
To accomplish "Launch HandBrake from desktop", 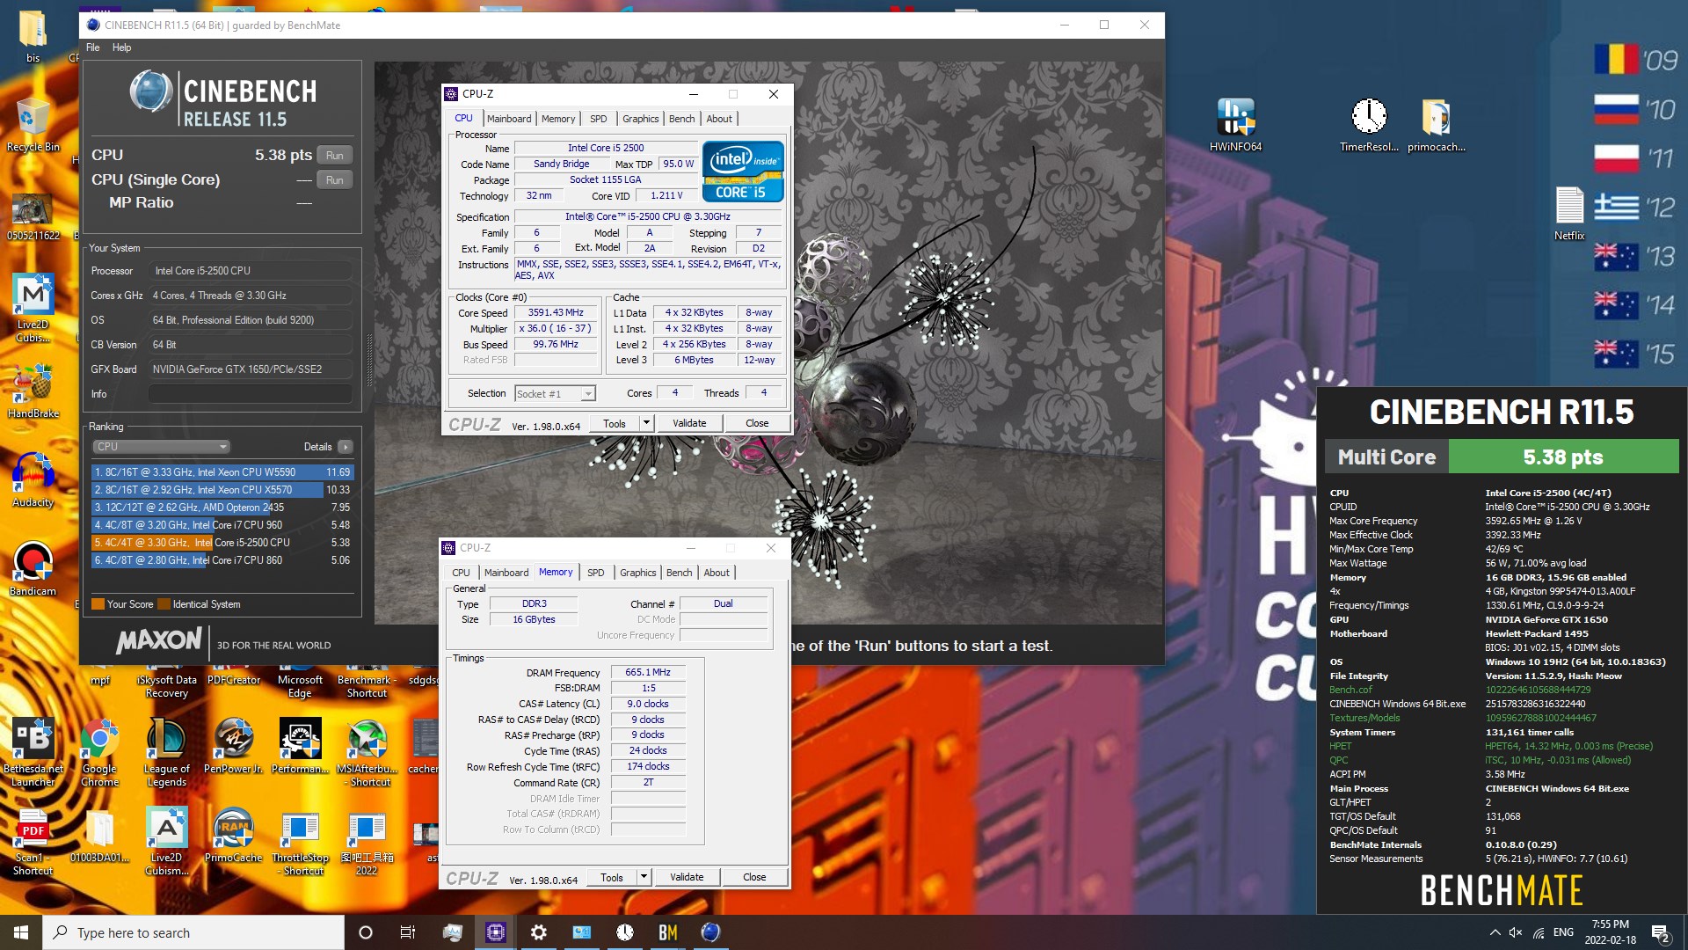I will (33, 391).
